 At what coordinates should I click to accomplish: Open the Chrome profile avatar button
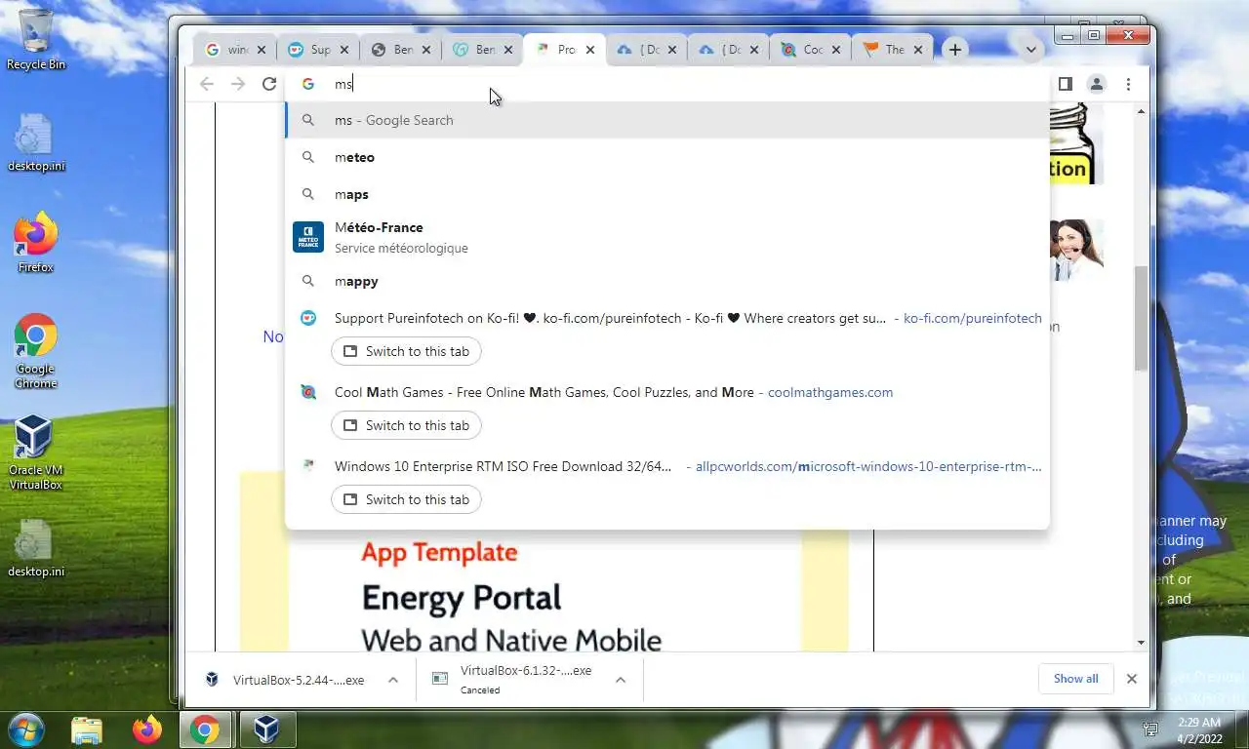point(1097,84)
